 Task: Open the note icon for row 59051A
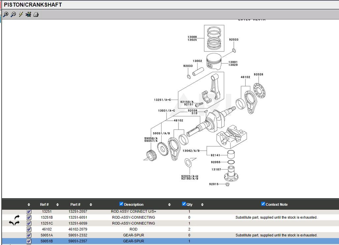(x=29, y=235)
